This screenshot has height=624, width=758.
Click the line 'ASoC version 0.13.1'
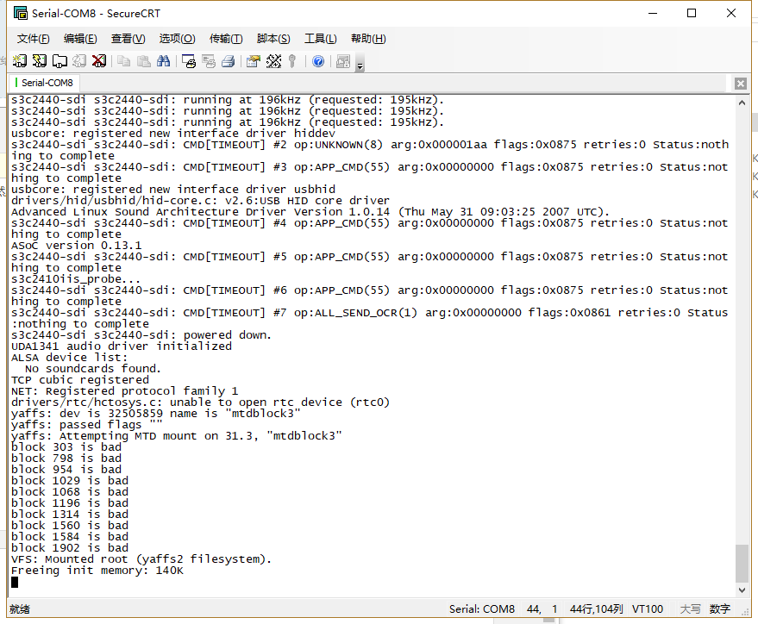[77, 246]
